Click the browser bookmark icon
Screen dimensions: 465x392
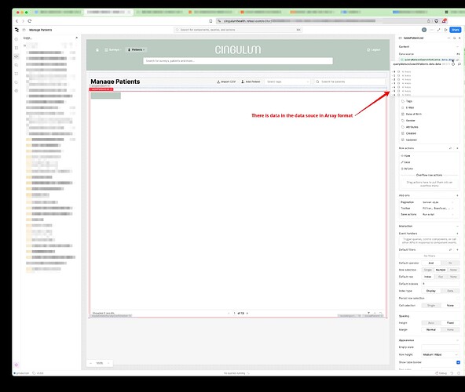click(x=211, y=21)
